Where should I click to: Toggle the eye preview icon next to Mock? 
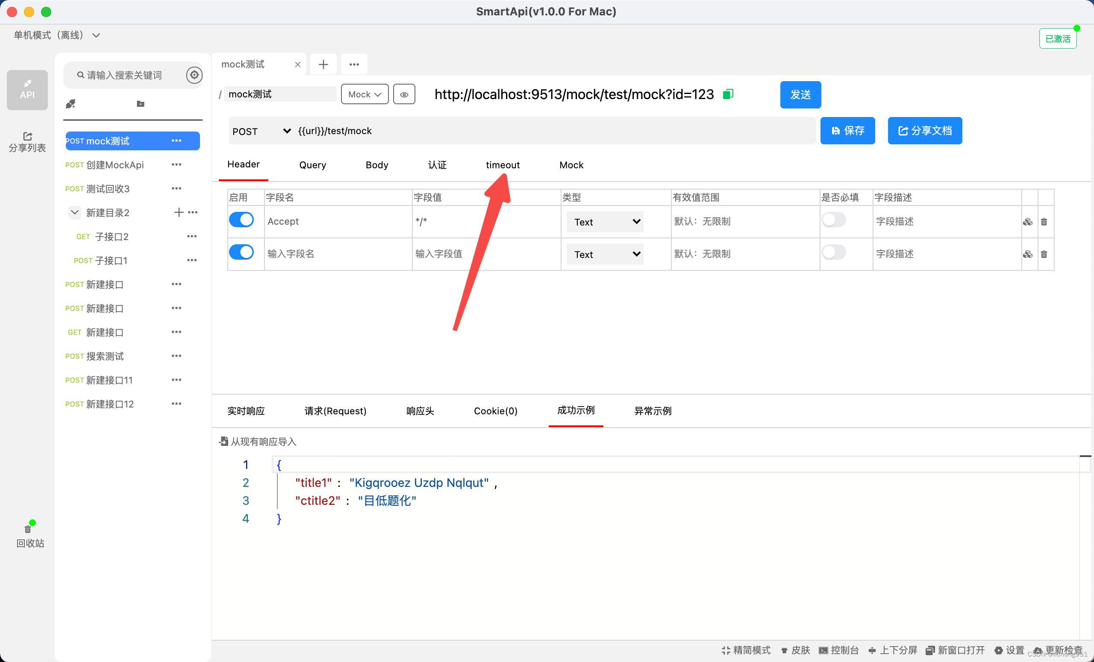pyautogui.click(x=403, y=94)
